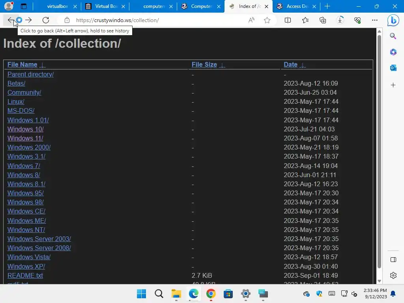
Task: Open the Windows 98 folder link
Action: tap(26, 202)
